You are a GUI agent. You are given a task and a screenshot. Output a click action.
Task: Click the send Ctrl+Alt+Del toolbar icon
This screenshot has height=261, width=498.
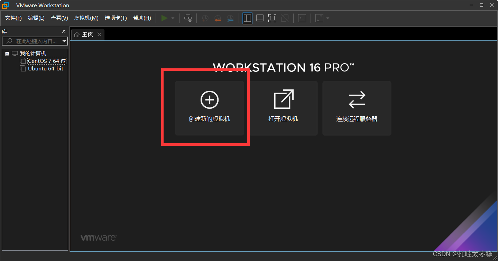(188, 18)
